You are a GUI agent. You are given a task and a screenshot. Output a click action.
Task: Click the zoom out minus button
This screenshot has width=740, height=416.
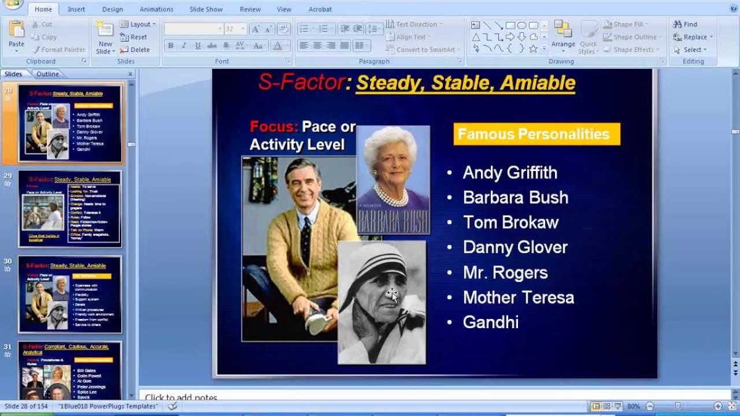pyautogui.click(x=650, y=406)
